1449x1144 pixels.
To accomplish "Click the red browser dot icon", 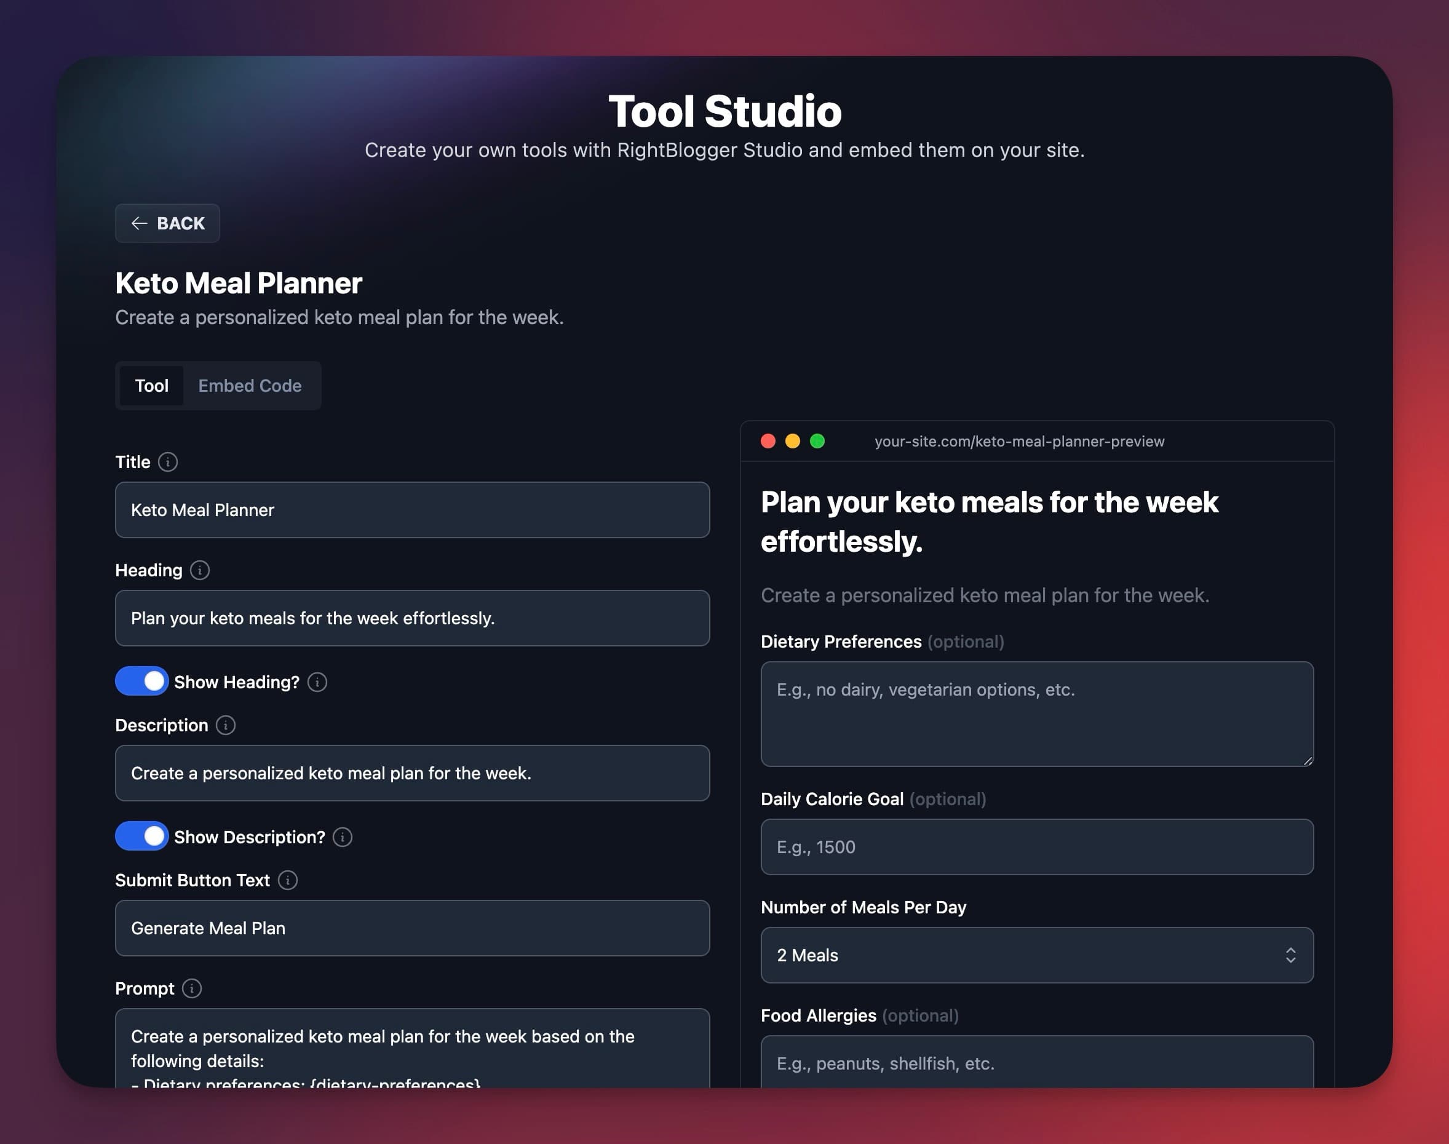I will [767, 441].
